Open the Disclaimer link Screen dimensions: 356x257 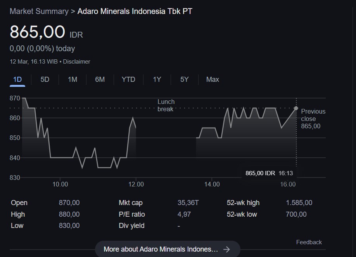point(76,62)
